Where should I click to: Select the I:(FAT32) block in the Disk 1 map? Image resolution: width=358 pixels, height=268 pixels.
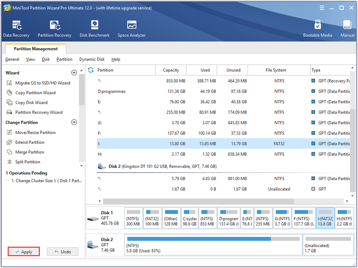point(325,218)
